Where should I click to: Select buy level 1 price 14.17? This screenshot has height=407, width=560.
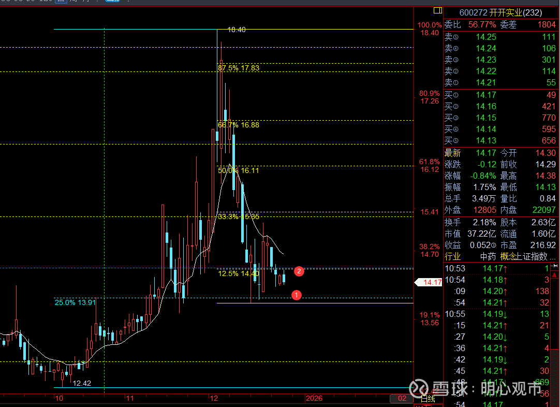(485, 95)
